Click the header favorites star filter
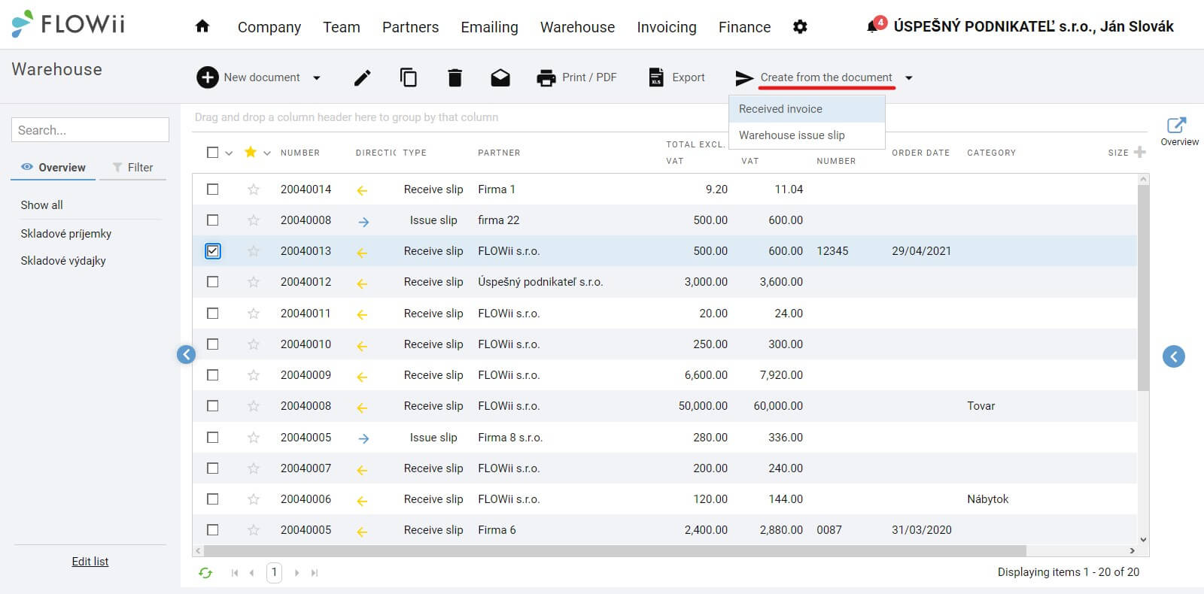The height and width of the screenshot is (594, 1204). [x=251, y=152]
